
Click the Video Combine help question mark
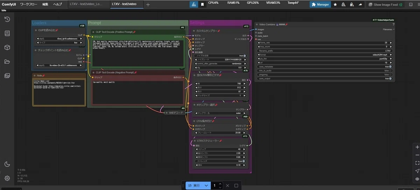(393, 24)
